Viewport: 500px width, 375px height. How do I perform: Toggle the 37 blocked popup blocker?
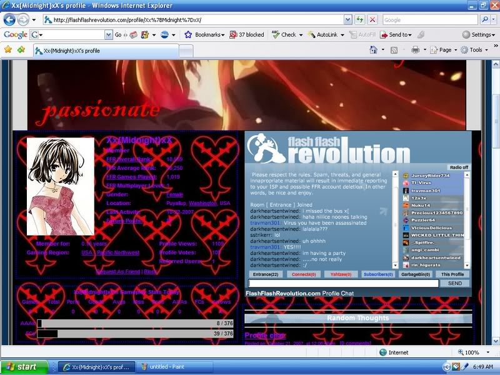click(x=246, y=35)
